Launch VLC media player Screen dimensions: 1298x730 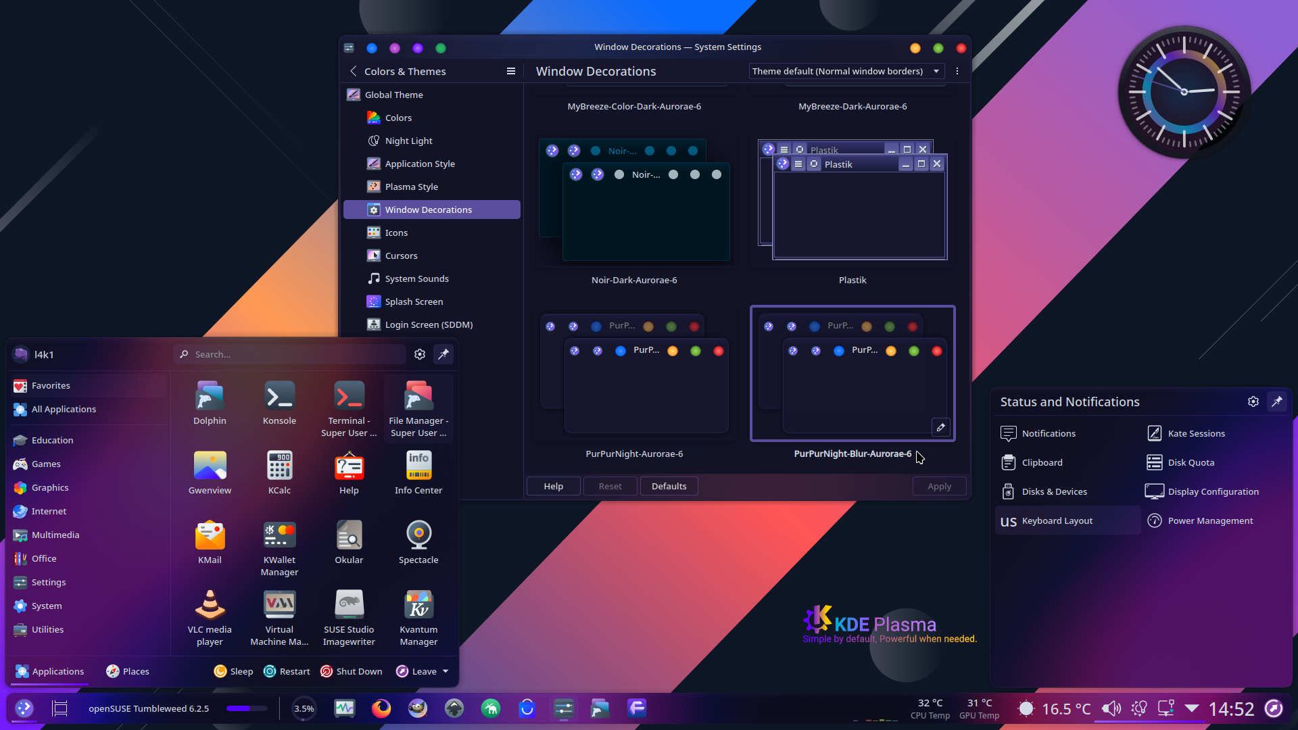210,618
